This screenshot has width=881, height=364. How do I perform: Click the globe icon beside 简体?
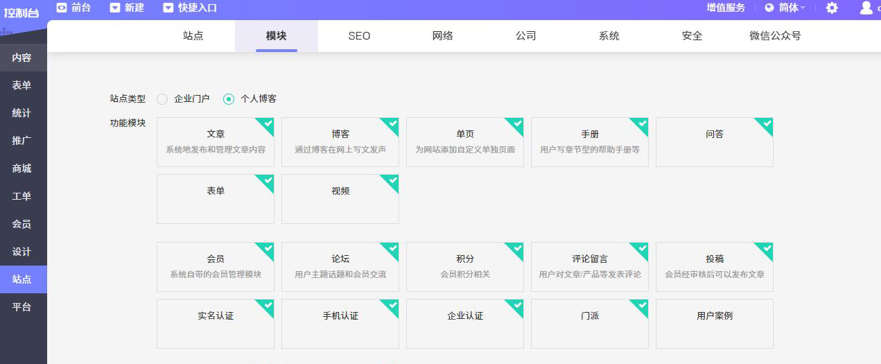click(x=769, y=8)
